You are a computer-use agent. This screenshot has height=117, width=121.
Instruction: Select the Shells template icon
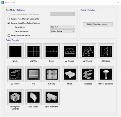pos(70,74)
